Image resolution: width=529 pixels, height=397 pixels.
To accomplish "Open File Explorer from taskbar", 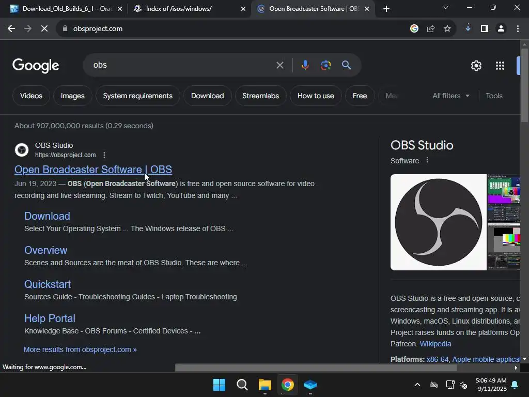I will pyautogui.click(x=265, y=385).
